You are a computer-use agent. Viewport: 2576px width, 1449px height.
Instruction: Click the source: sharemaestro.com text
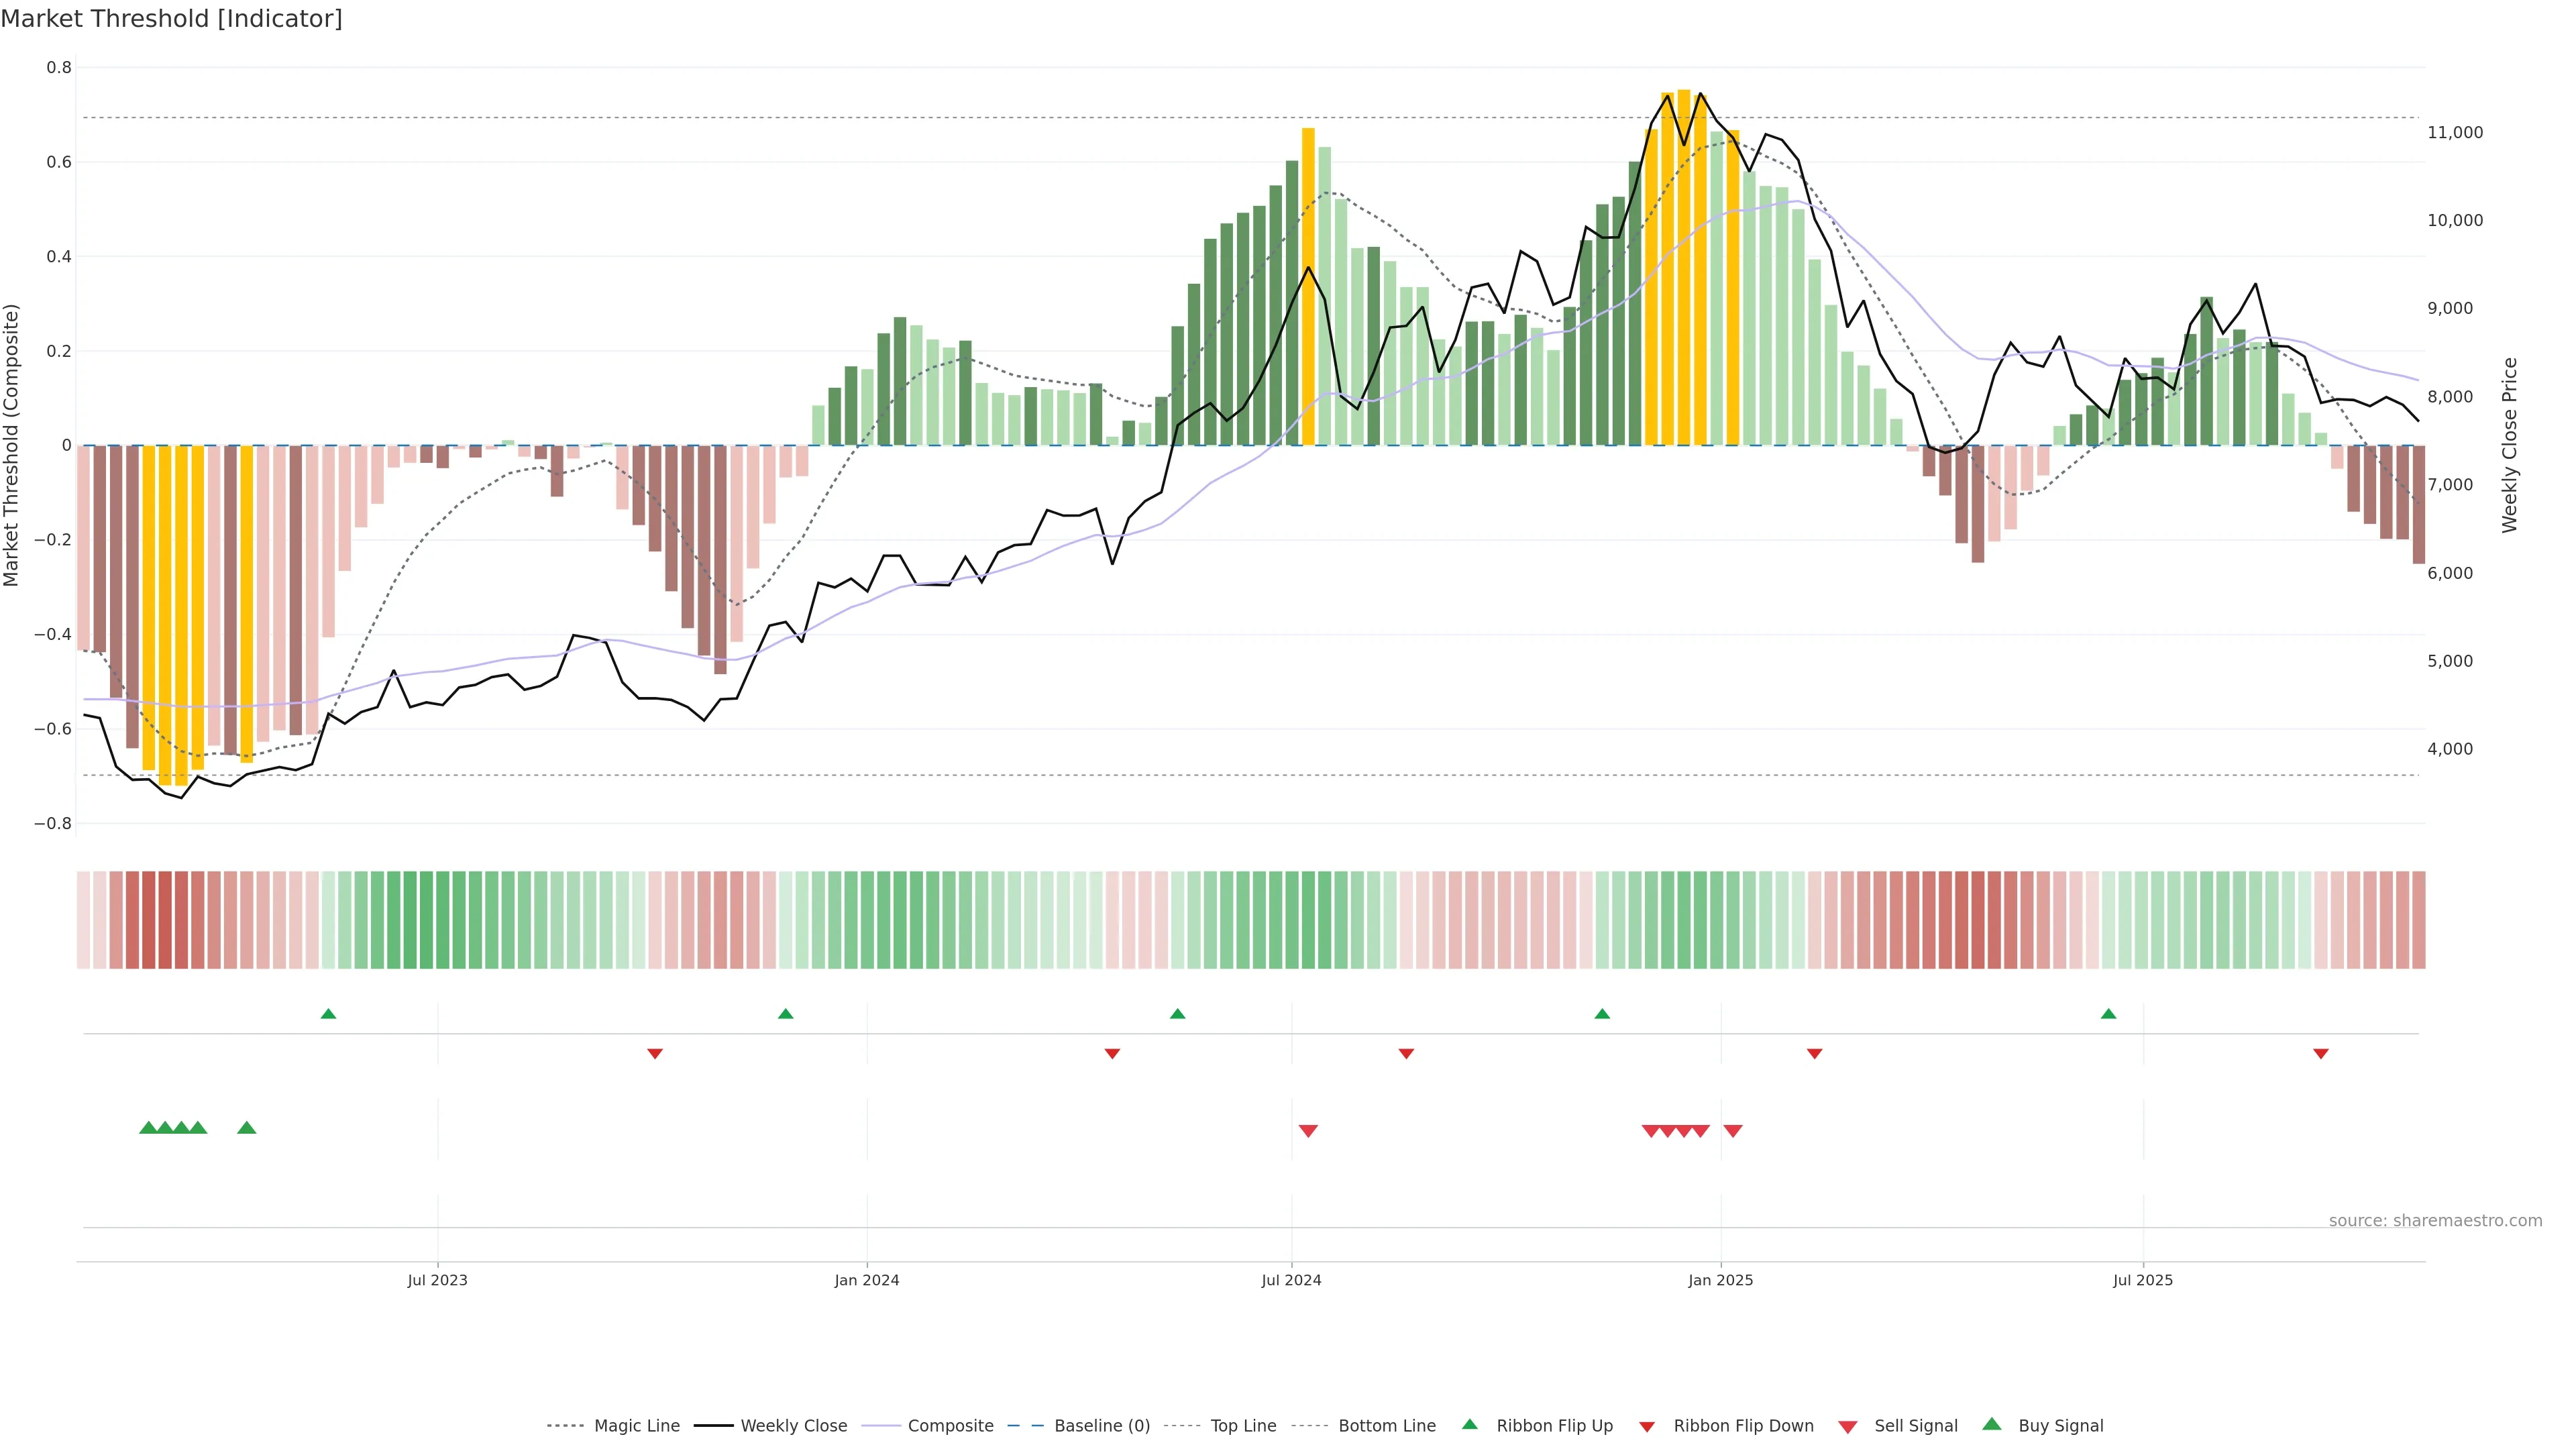2435,1220
